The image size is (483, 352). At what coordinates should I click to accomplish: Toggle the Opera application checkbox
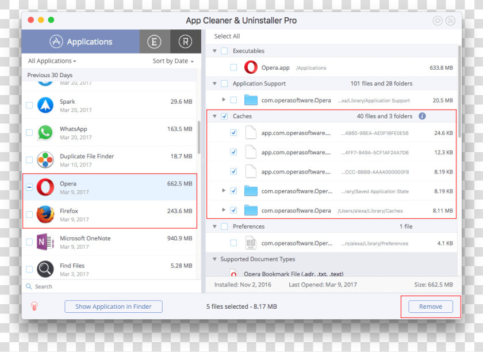pos(29,187)
